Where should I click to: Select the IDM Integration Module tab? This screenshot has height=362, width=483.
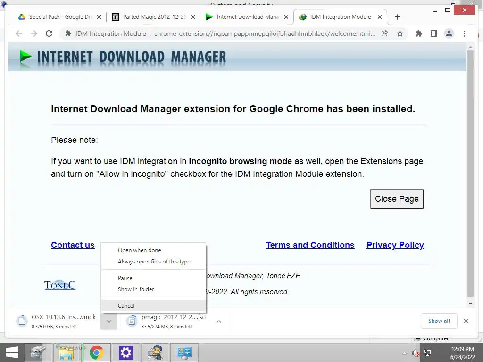point(341,17)
